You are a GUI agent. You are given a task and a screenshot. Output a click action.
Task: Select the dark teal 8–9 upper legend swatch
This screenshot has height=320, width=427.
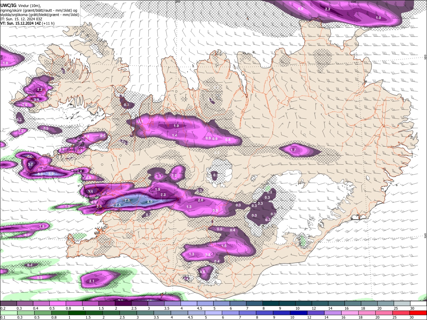click(271, 304)
